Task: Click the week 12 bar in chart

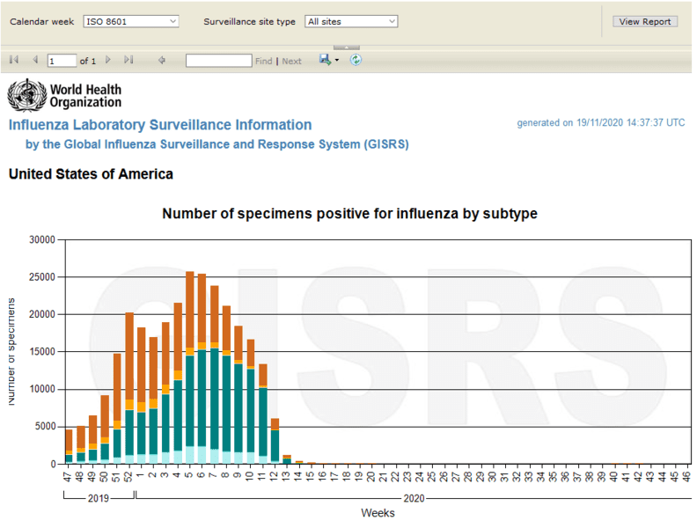Action: point(275,441)
